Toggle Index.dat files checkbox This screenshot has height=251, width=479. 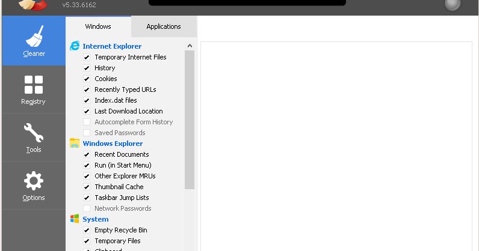click(87, 100)
